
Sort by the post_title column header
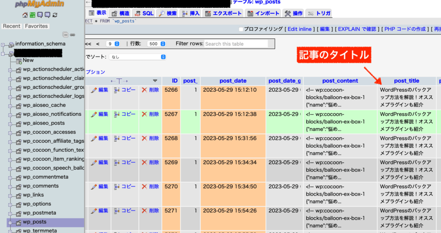coord(407,81)
